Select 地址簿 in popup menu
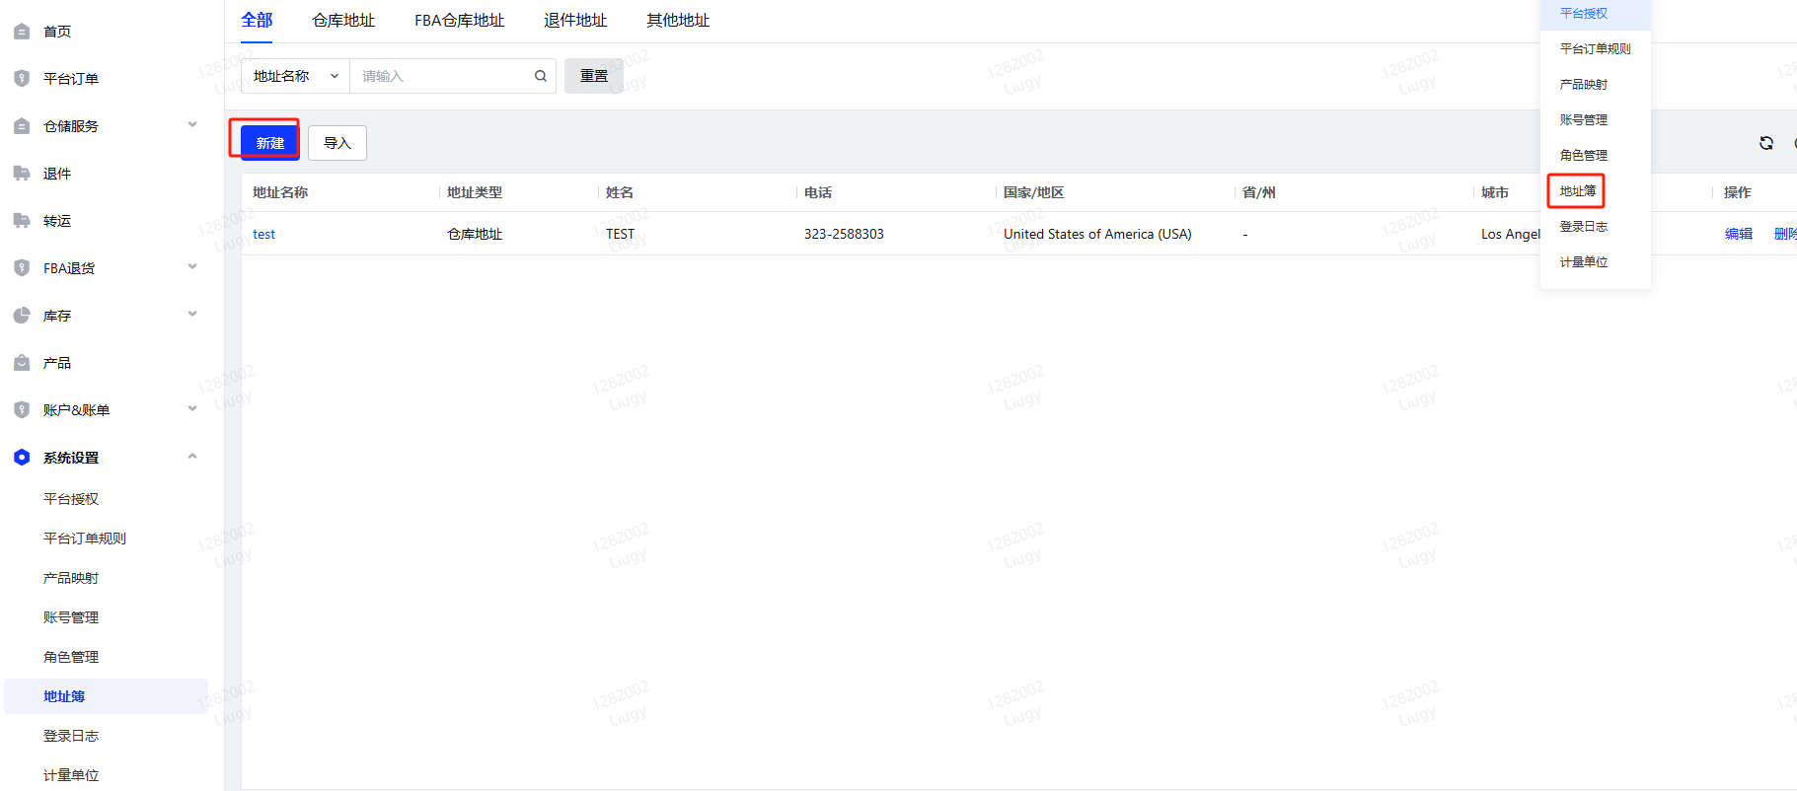 pyautogui.click(x=1577, y=191)
